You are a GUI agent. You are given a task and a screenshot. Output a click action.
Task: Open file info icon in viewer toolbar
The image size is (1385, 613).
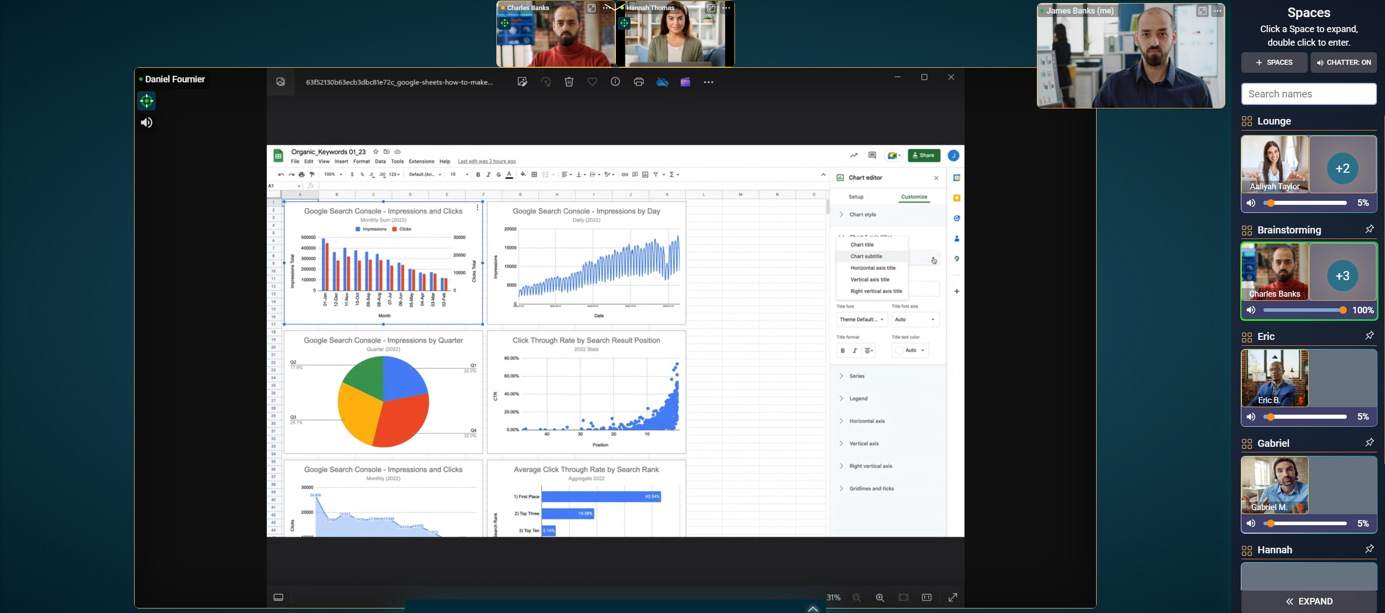pyautogui.click(x=615, y=82)
